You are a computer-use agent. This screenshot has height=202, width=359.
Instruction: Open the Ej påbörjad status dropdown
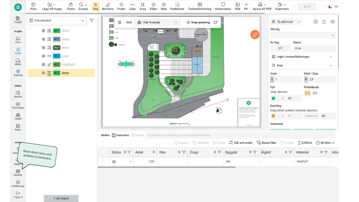[x=286, y=22]
